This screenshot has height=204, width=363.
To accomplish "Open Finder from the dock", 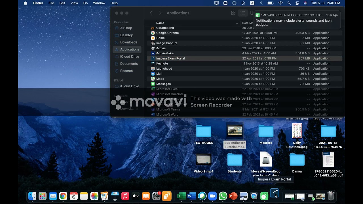I will tap(32, 196).
